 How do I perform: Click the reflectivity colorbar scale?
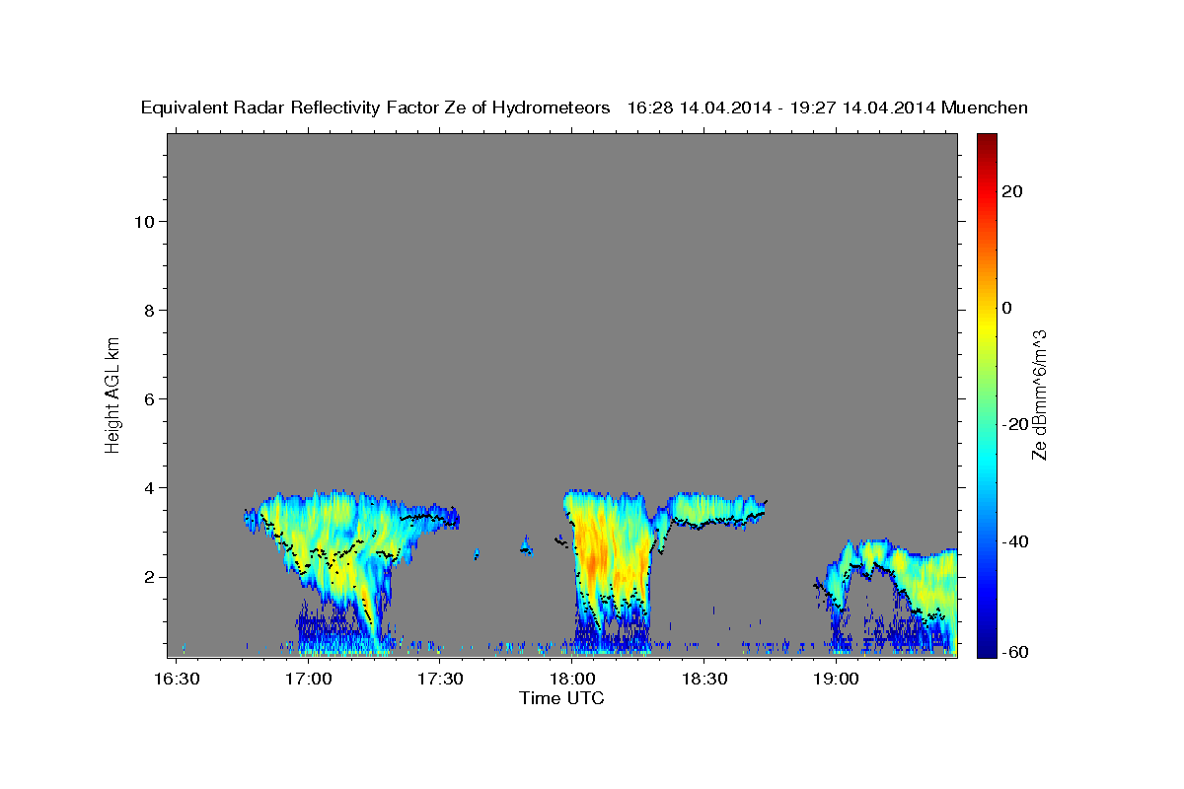[987, 395]
